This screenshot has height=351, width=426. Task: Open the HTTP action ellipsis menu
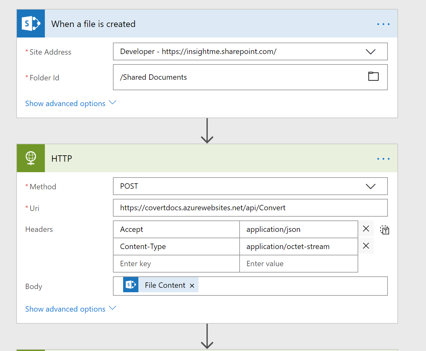click(x=383, y=159)
